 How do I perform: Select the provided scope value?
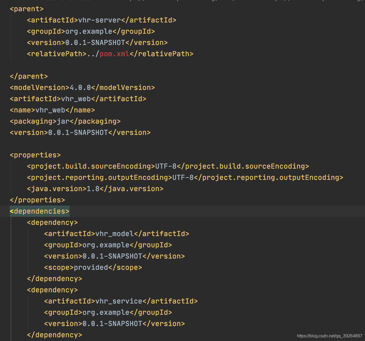click(91, 267)
